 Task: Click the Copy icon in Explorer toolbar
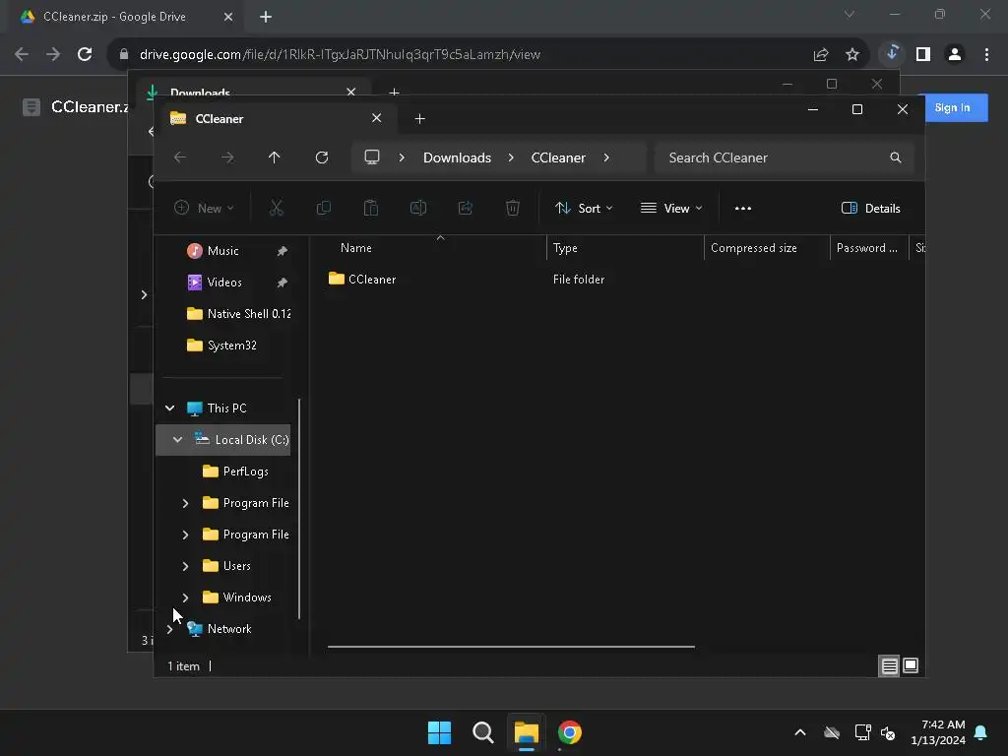(x=323, y=208)
